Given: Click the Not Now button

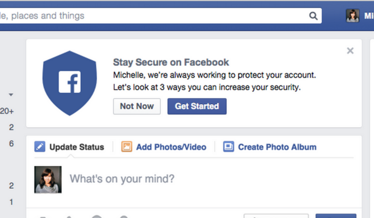Looking at the screenshot, I should 137,106.
